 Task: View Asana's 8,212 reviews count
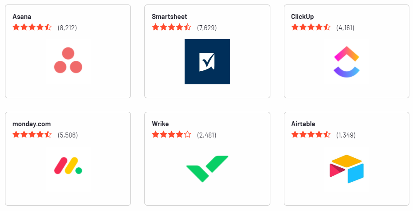click(x=67, y=28)
